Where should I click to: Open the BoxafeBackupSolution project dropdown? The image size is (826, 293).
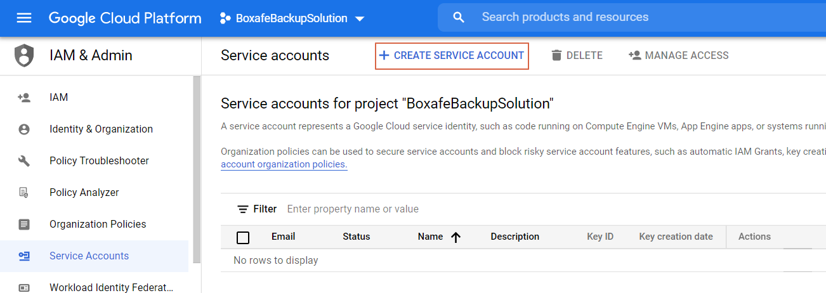[292, 18]
